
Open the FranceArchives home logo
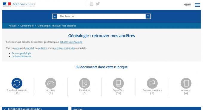click(x=19, y=4)
